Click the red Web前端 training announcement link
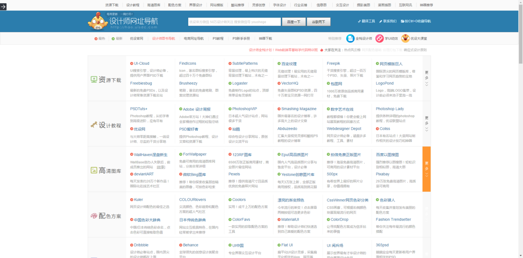 click(x=283, y=50)
